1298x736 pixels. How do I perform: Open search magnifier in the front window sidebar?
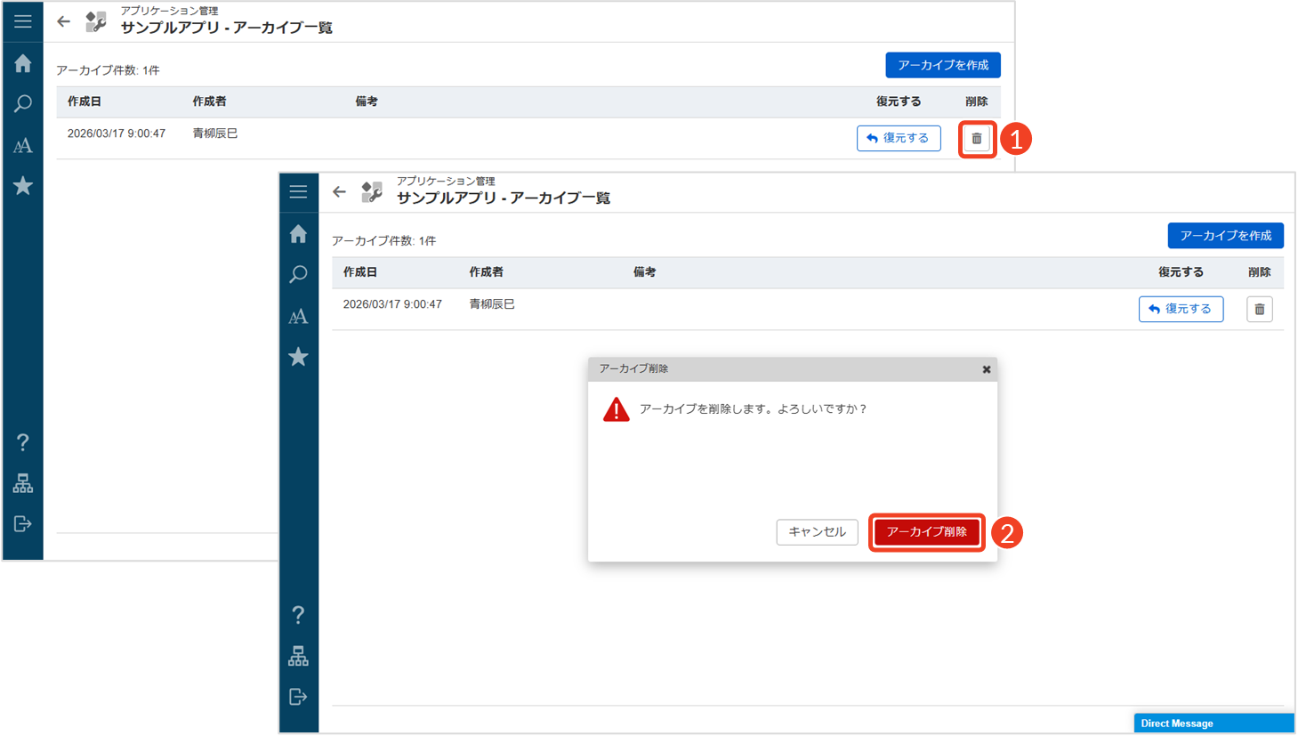(298, 275)
